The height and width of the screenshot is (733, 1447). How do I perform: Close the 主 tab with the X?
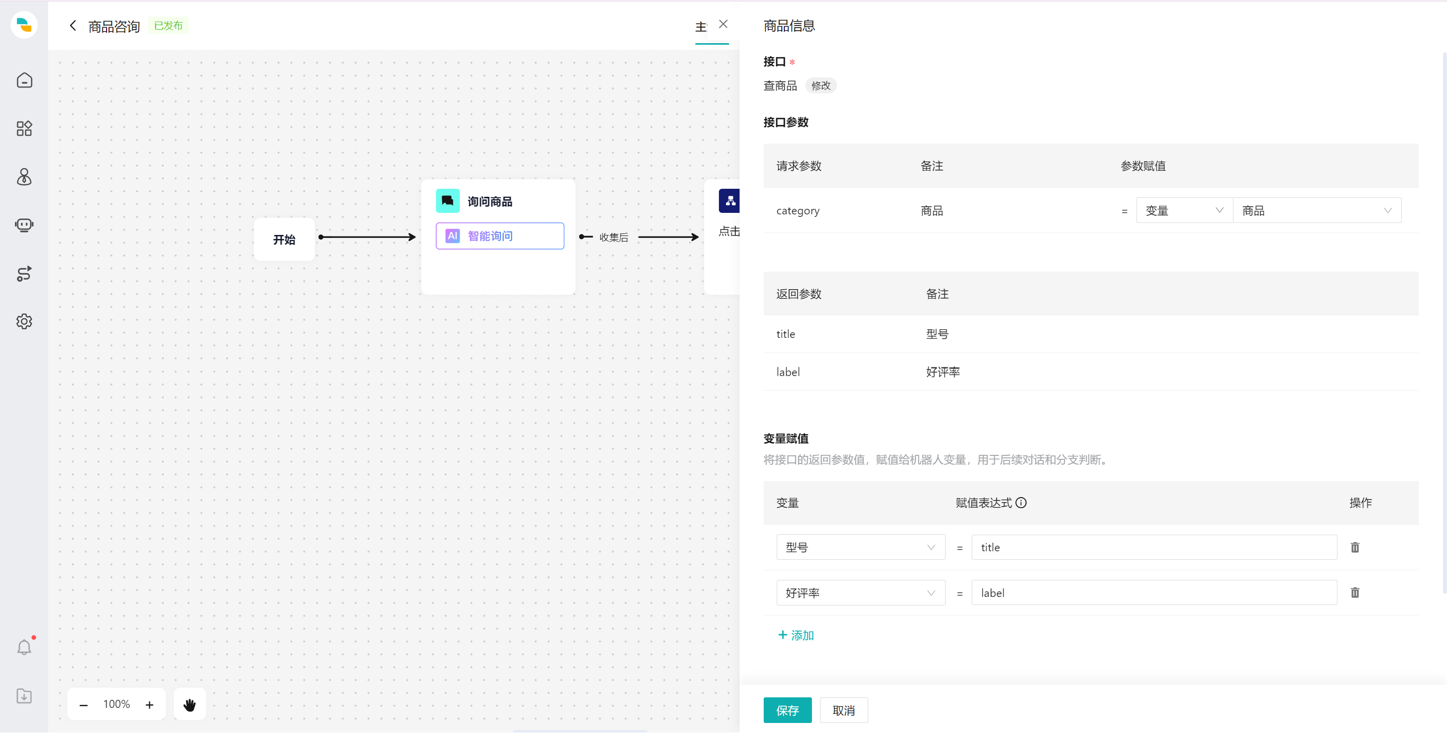coord(724,24)
